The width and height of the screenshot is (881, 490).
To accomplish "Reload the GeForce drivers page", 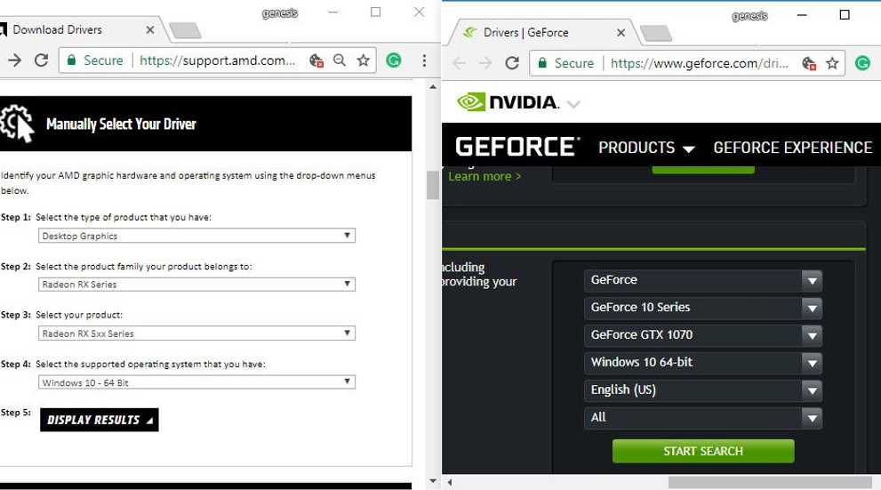I will pos(512,63).
